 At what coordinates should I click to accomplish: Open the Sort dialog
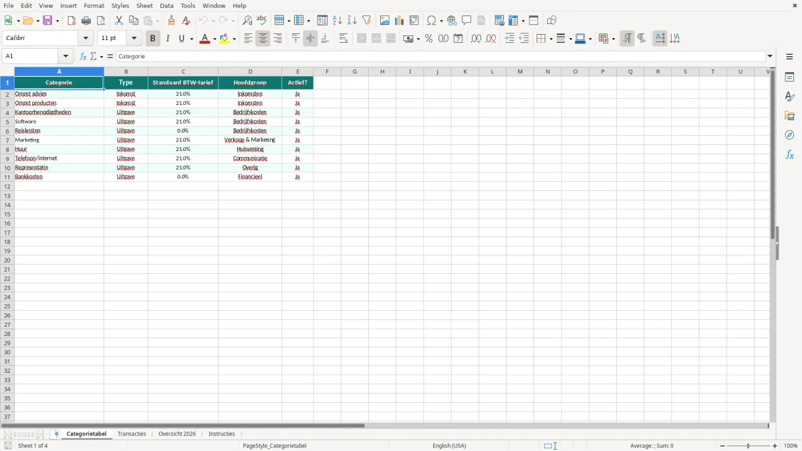click(322, 21)
